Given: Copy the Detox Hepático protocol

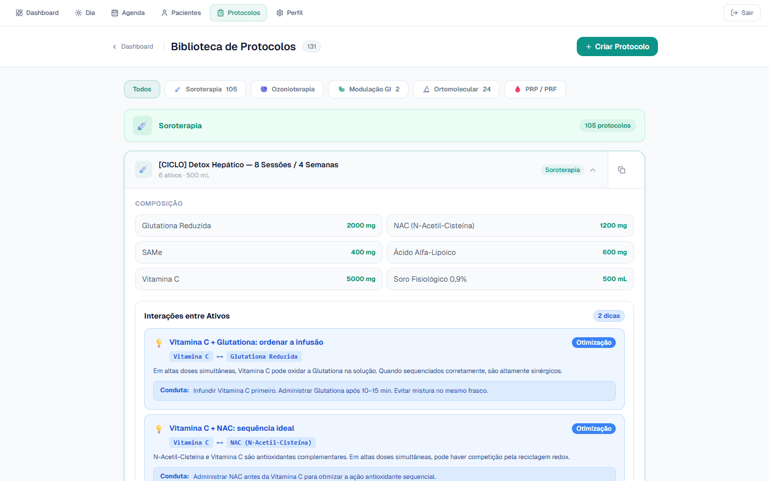Looking at the screenshot, I should coord(622,170).
